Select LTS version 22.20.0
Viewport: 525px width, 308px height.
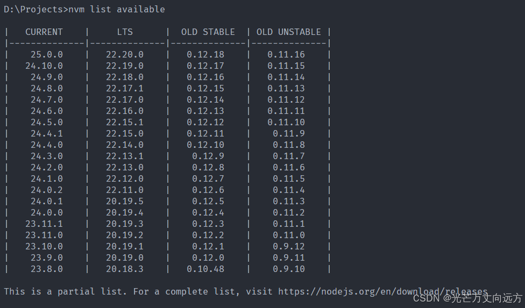125,54
